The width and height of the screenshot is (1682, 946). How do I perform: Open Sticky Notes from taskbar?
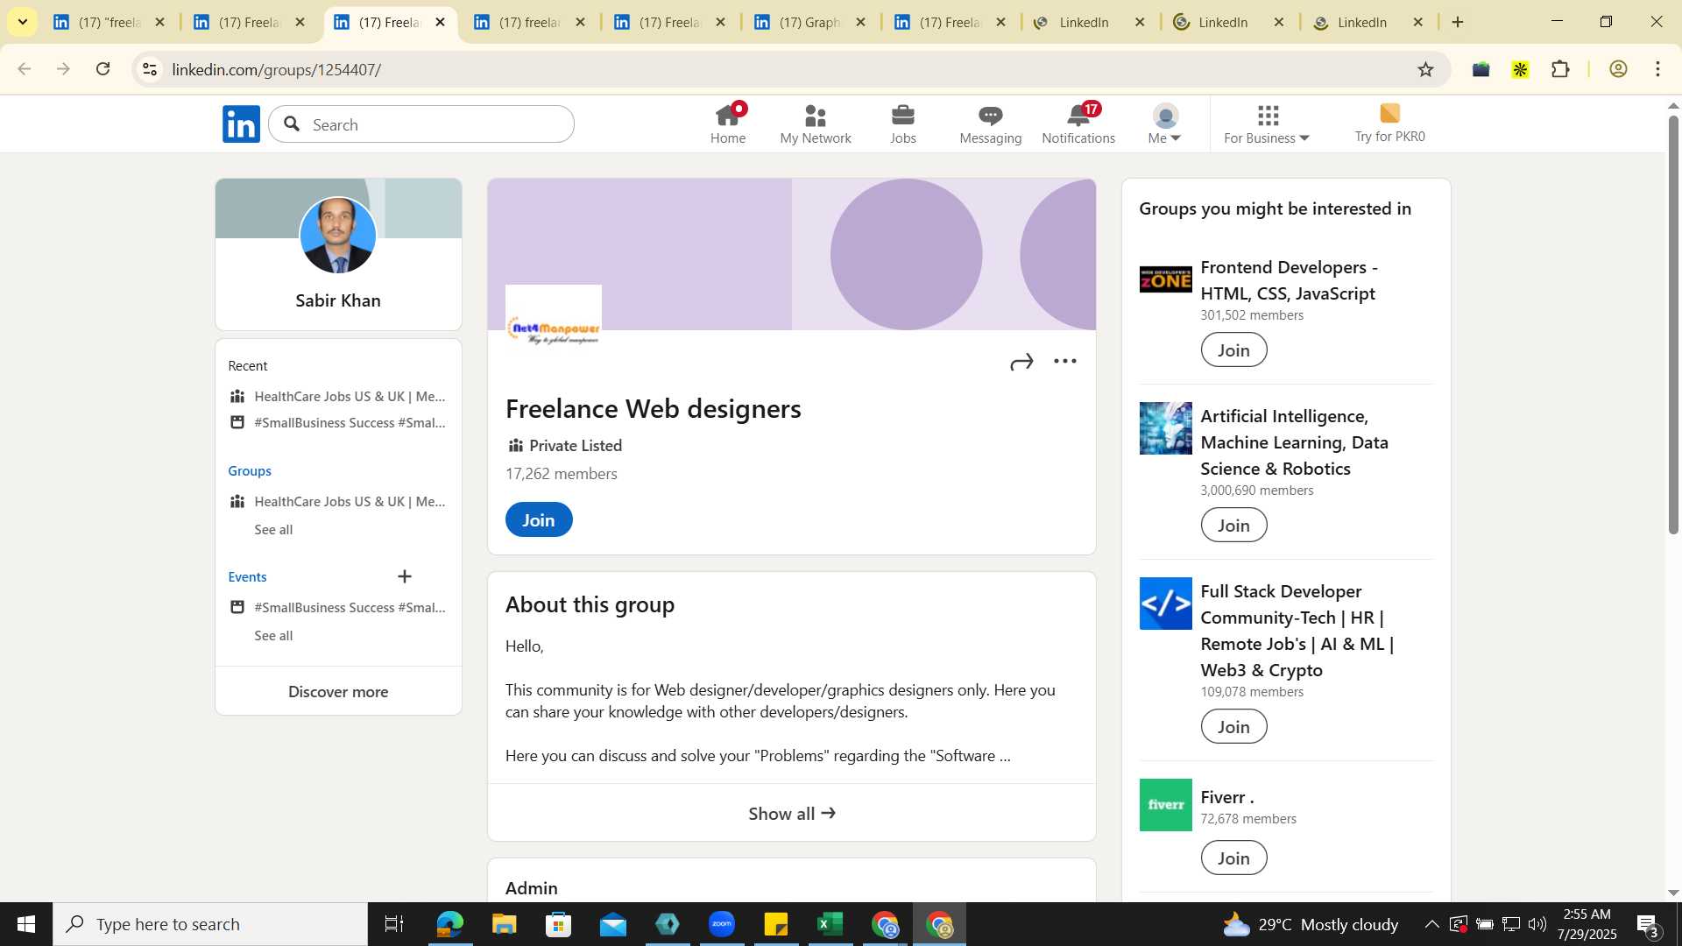pos(776,924)
